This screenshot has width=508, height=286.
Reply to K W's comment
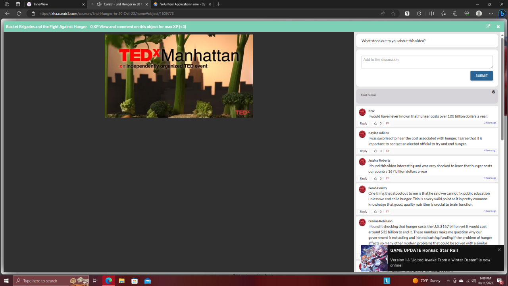(x=364, y=124)
